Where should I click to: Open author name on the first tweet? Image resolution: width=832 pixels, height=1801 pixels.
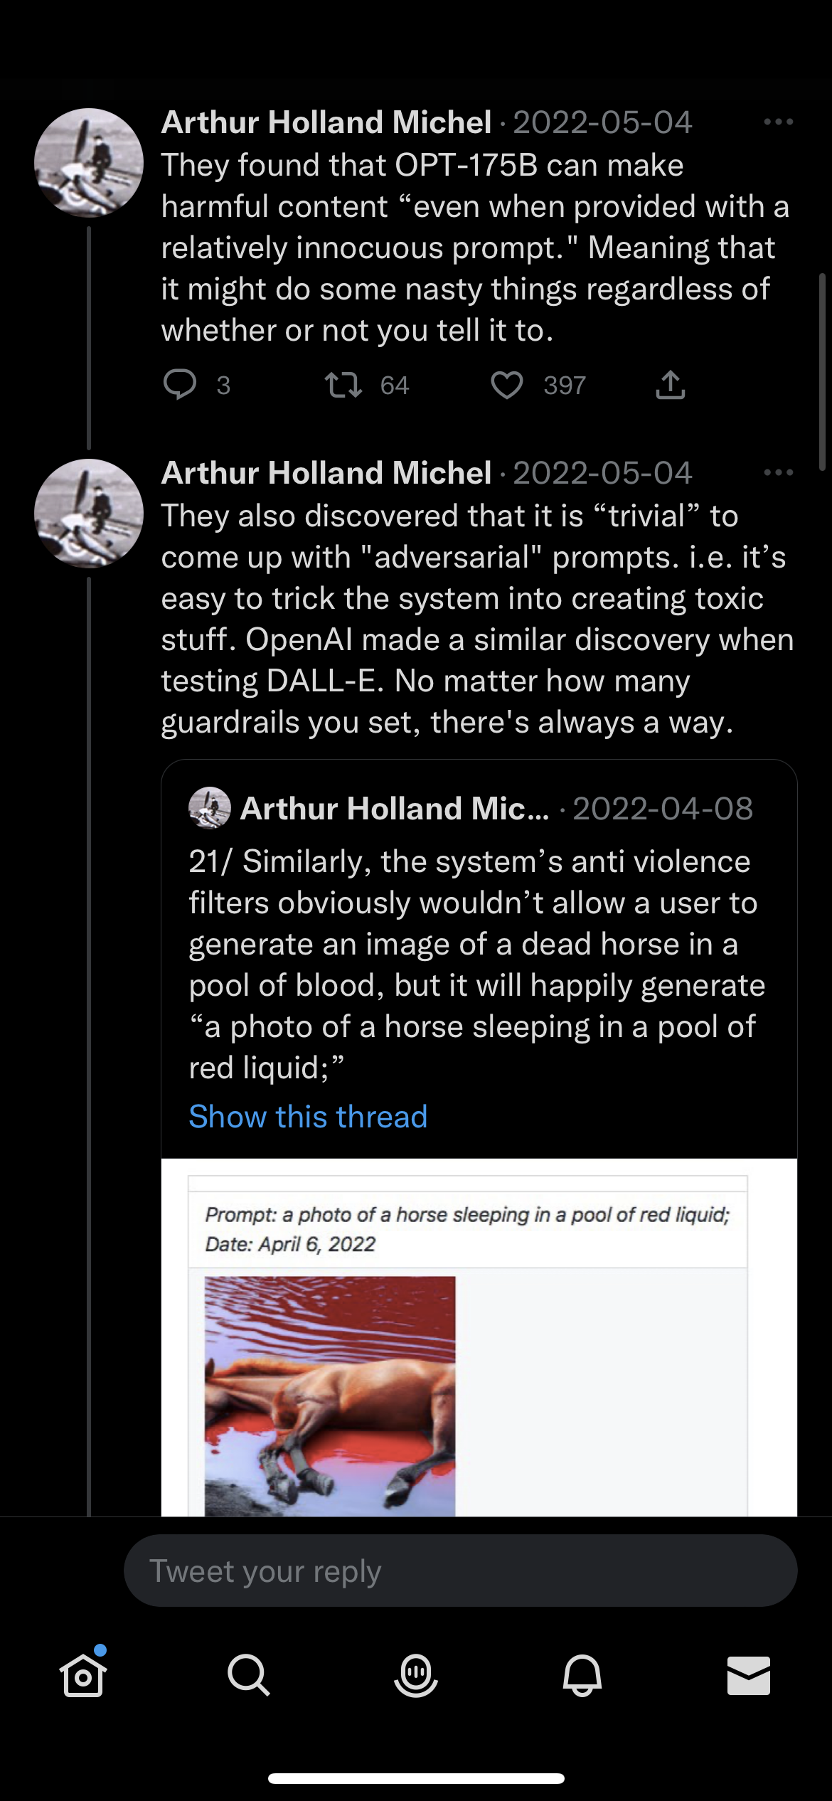click(x=326, y=122)
